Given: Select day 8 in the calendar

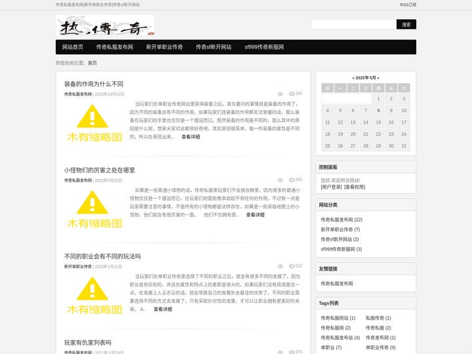Looking at the screenshot, I should (378, 111).
